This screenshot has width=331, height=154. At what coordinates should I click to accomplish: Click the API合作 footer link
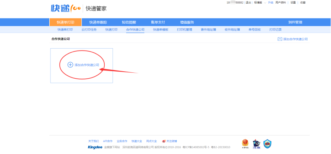click(108, 141)
